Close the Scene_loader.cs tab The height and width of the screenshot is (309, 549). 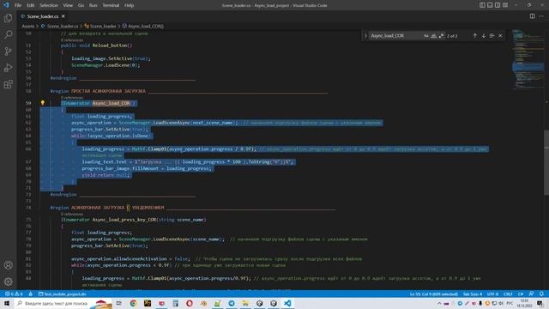coord(63,16)
